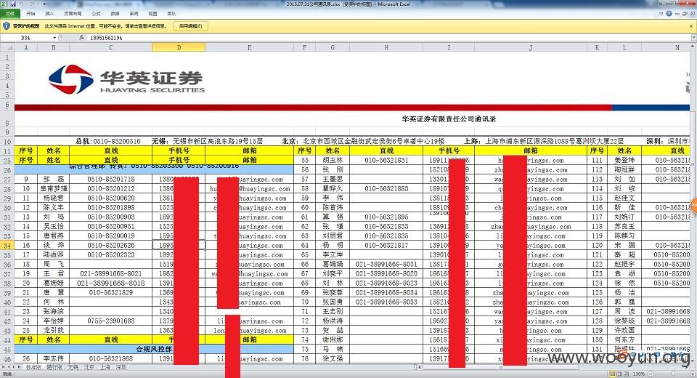The image size is (697, 378).
Task: Select column header D
Action: coord(179,47)
